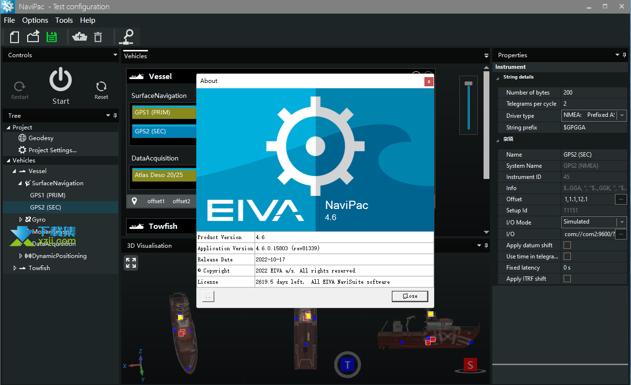The image size is (631, 385).
Task: Pin the Properties panel
Action: (x=625, y=55)
